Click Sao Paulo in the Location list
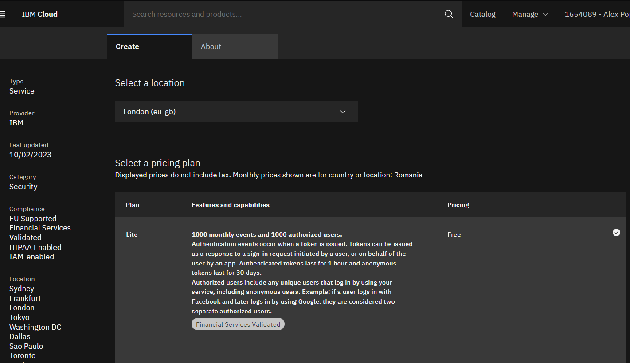630x363 pixels. 26,346
